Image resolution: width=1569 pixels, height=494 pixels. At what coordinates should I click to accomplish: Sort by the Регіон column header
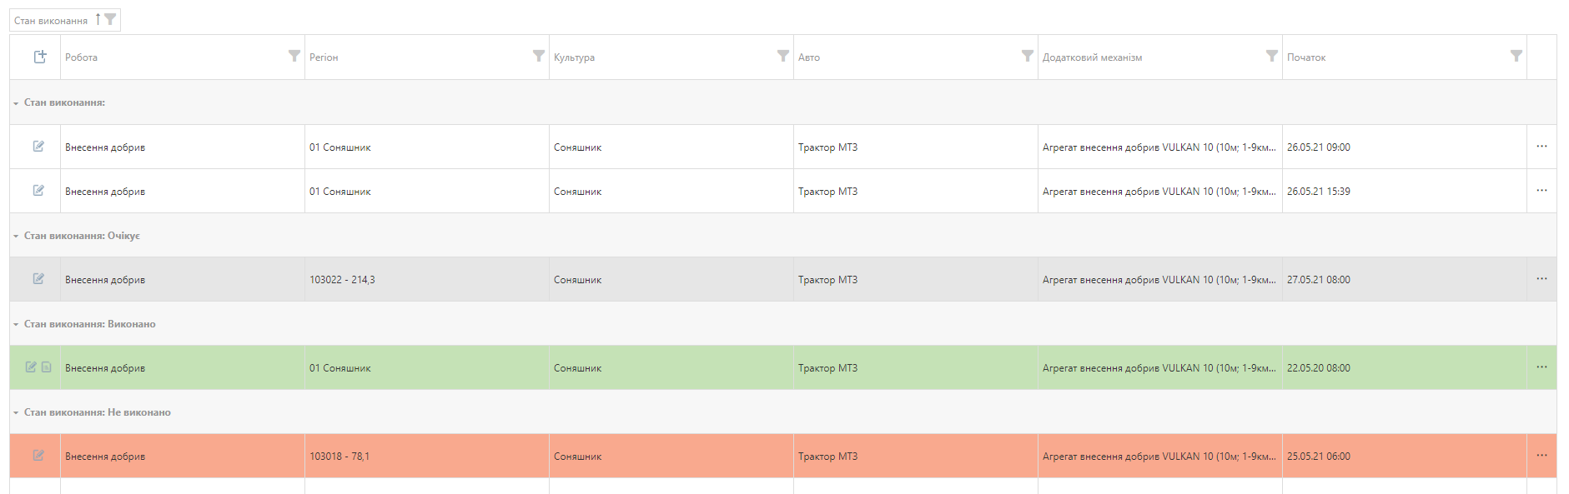(x=324, y=57)
